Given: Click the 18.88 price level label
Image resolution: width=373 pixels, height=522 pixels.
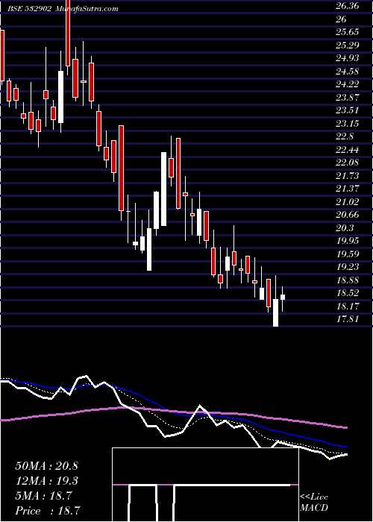Looking at the screenshot, I should coord(348,280).
